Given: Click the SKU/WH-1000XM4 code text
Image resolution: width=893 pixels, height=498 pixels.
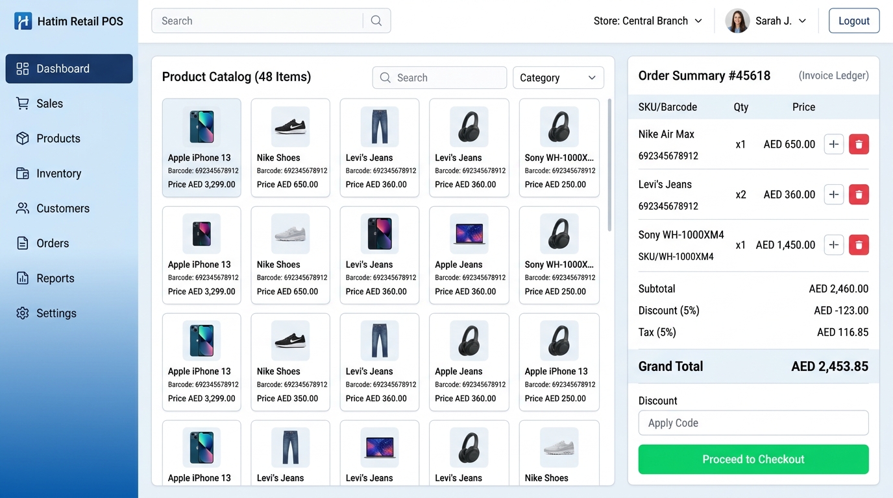Looking at the screenshot, I should [676, 257].
